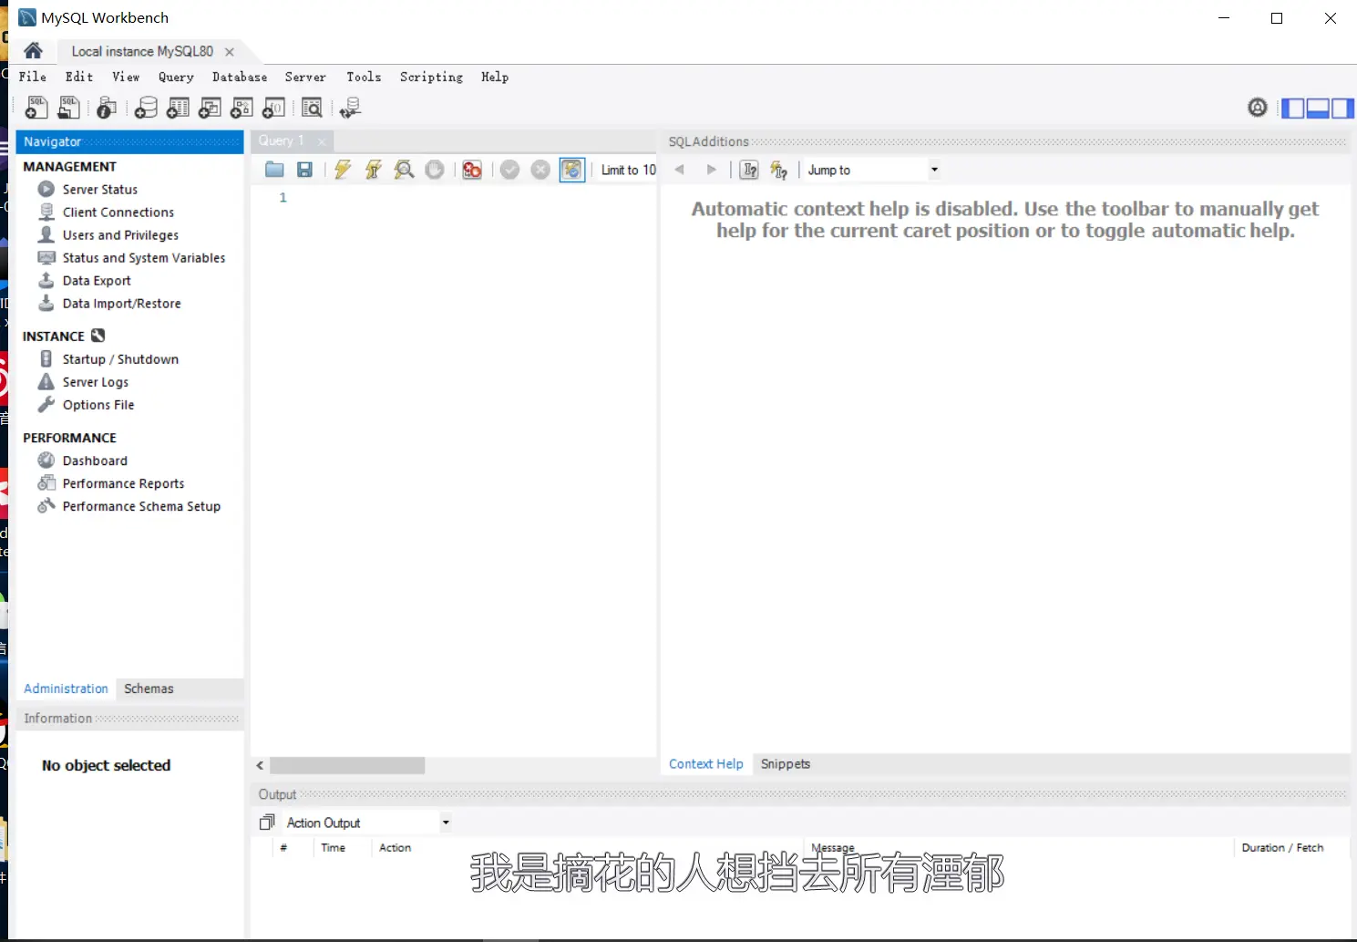Toggle the right sidebar visibility
The width and height of the screenshot is (1357, 942).
click(1342, 108)
